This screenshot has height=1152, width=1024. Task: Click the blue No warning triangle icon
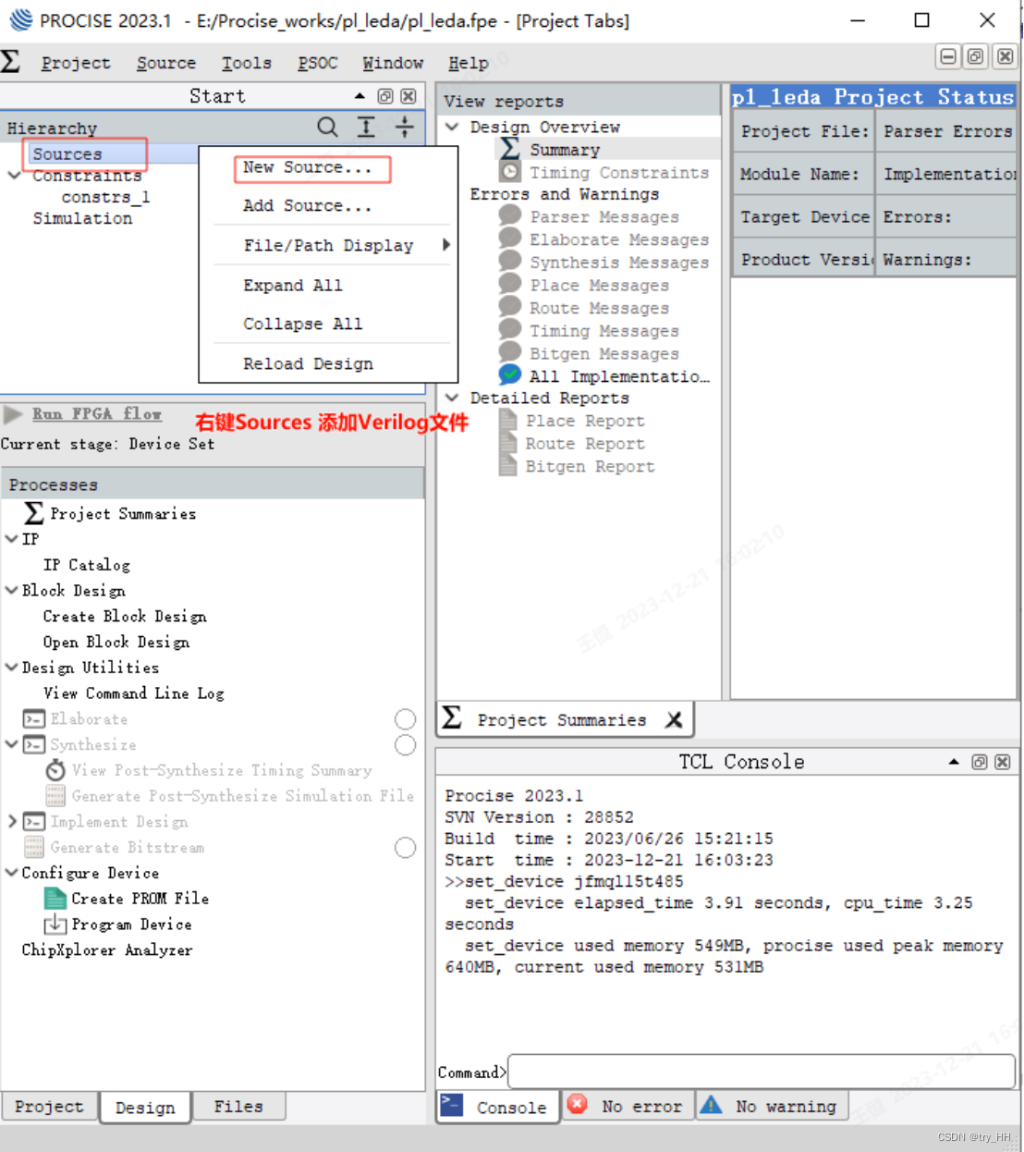coord(711,1105)
